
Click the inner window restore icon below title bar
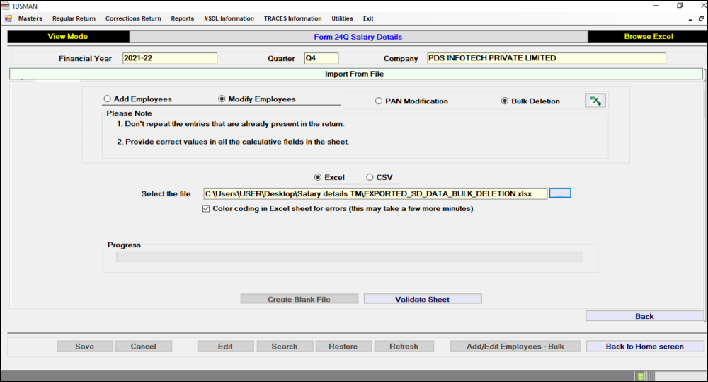[x=701, y=18]
